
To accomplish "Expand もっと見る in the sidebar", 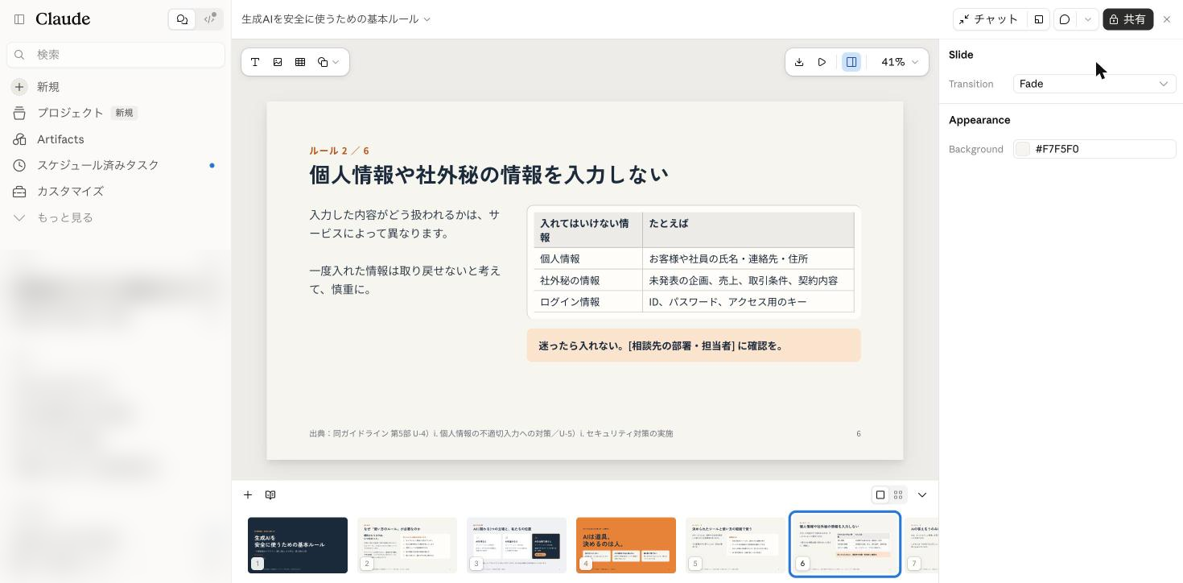I will 116,217.
